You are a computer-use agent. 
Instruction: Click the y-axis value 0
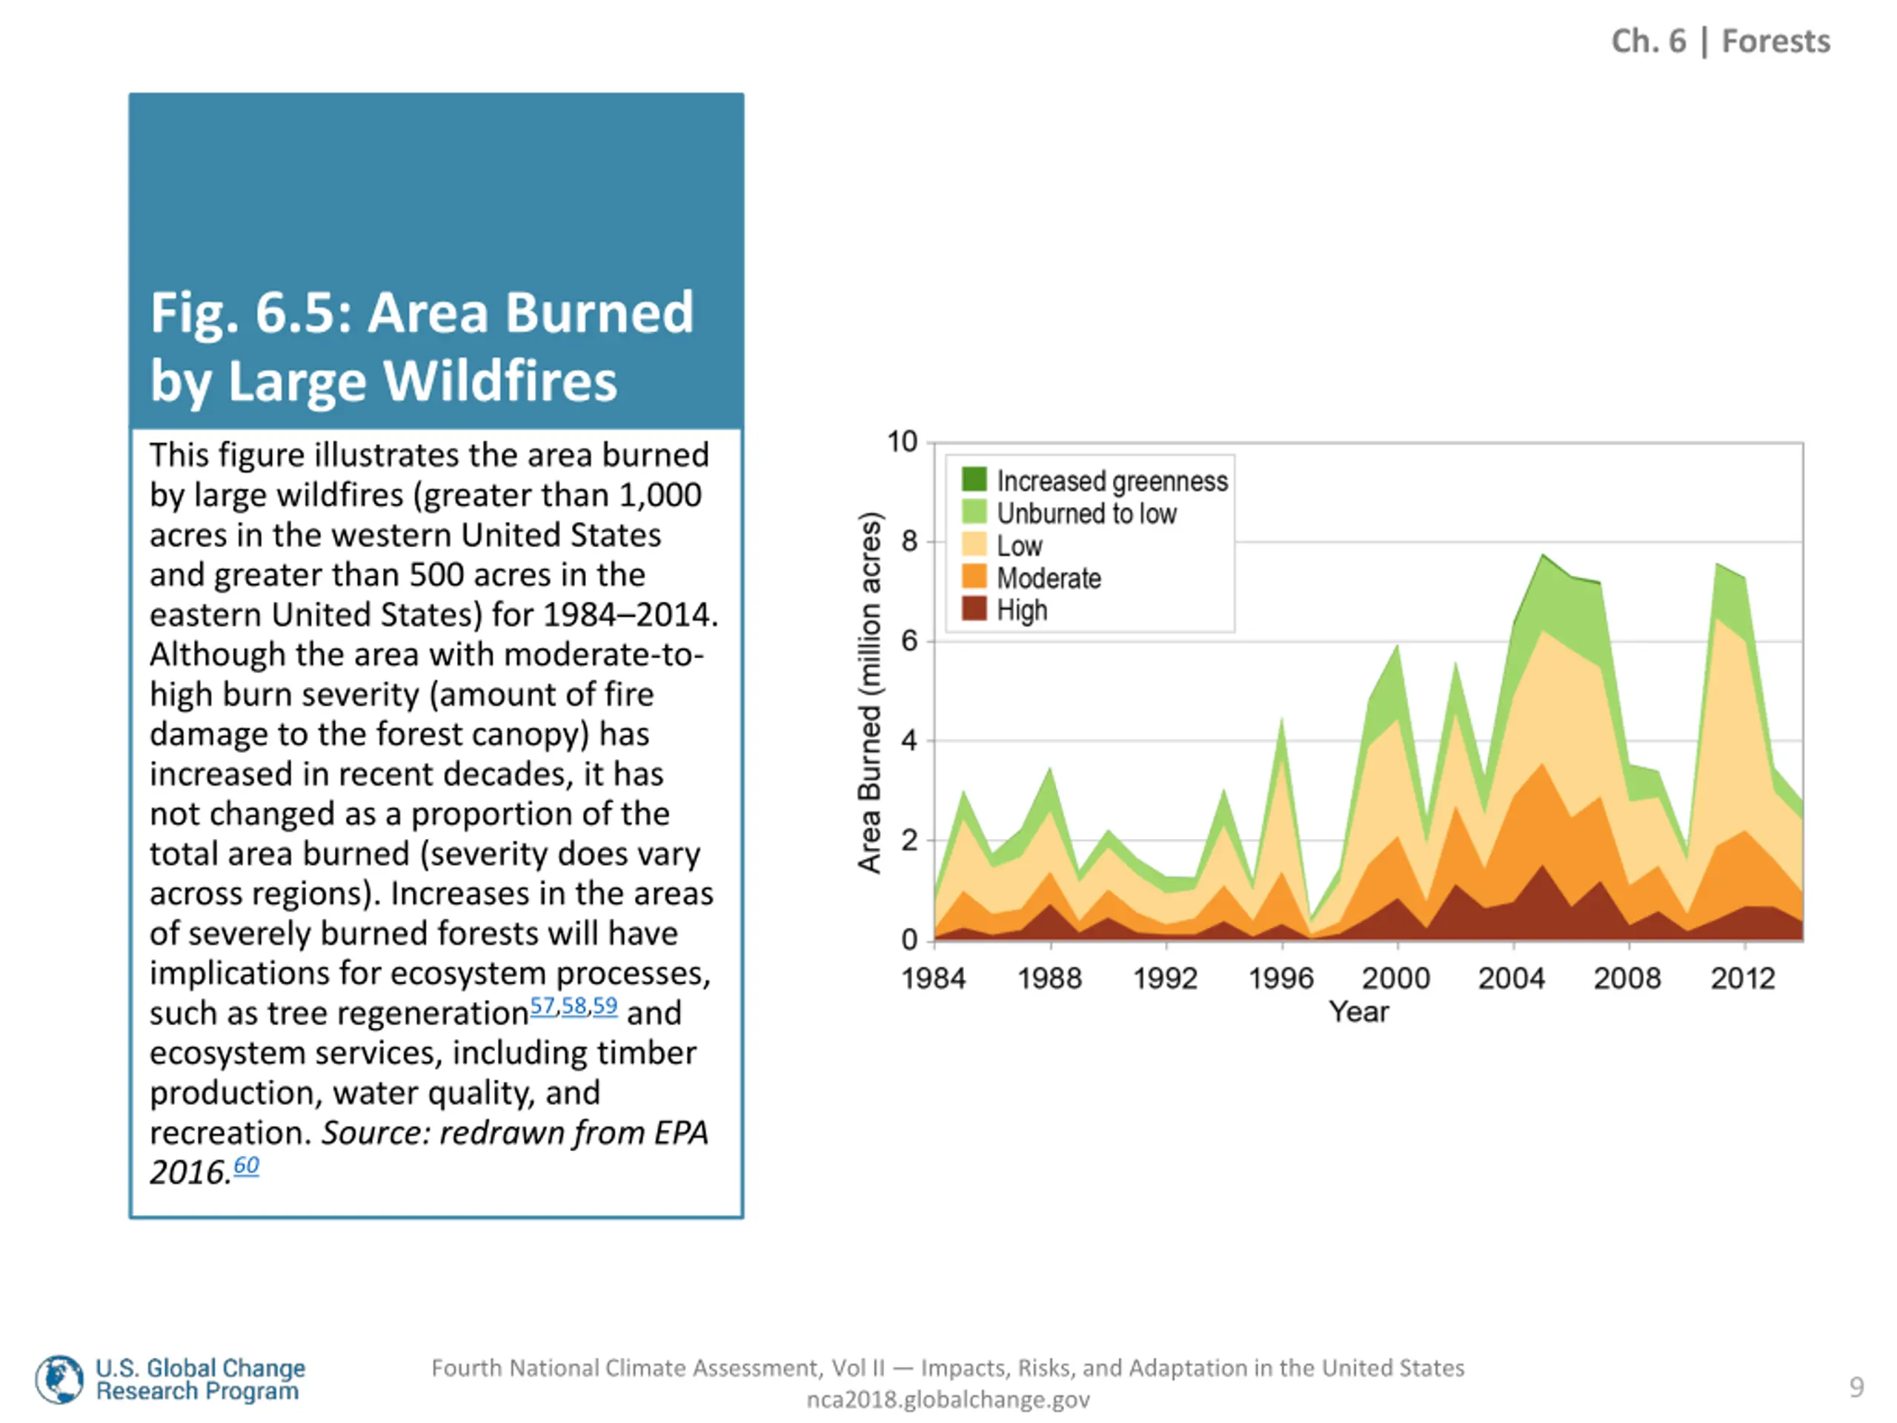pos(909,940)
